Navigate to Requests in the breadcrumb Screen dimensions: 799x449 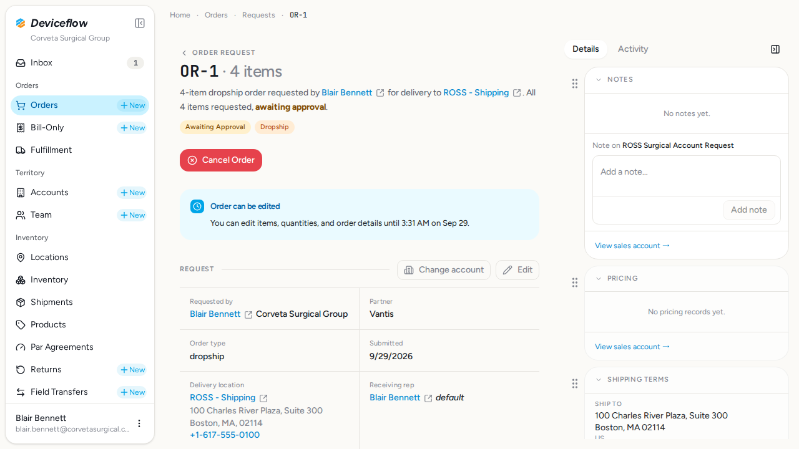(258, 15)
